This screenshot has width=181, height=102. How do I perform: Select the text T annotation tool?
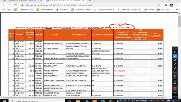(175, 80)
